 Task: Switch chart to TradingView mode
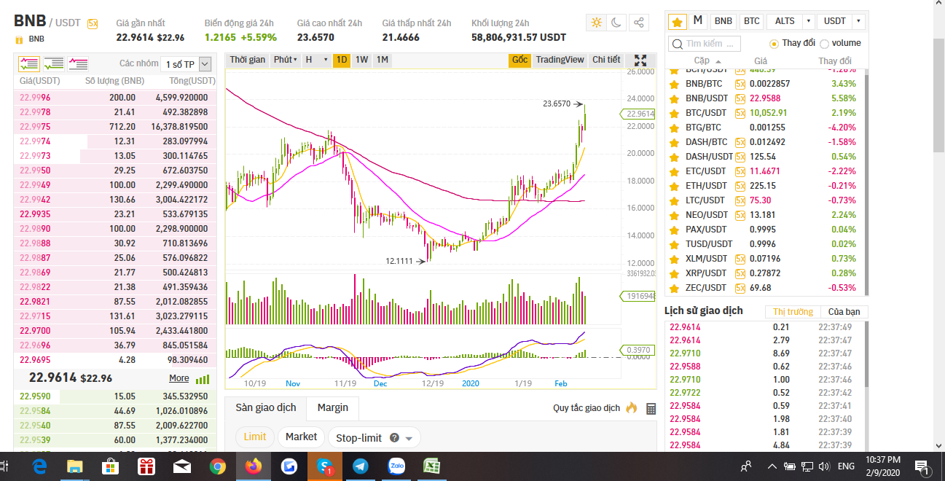pos(560,60)
